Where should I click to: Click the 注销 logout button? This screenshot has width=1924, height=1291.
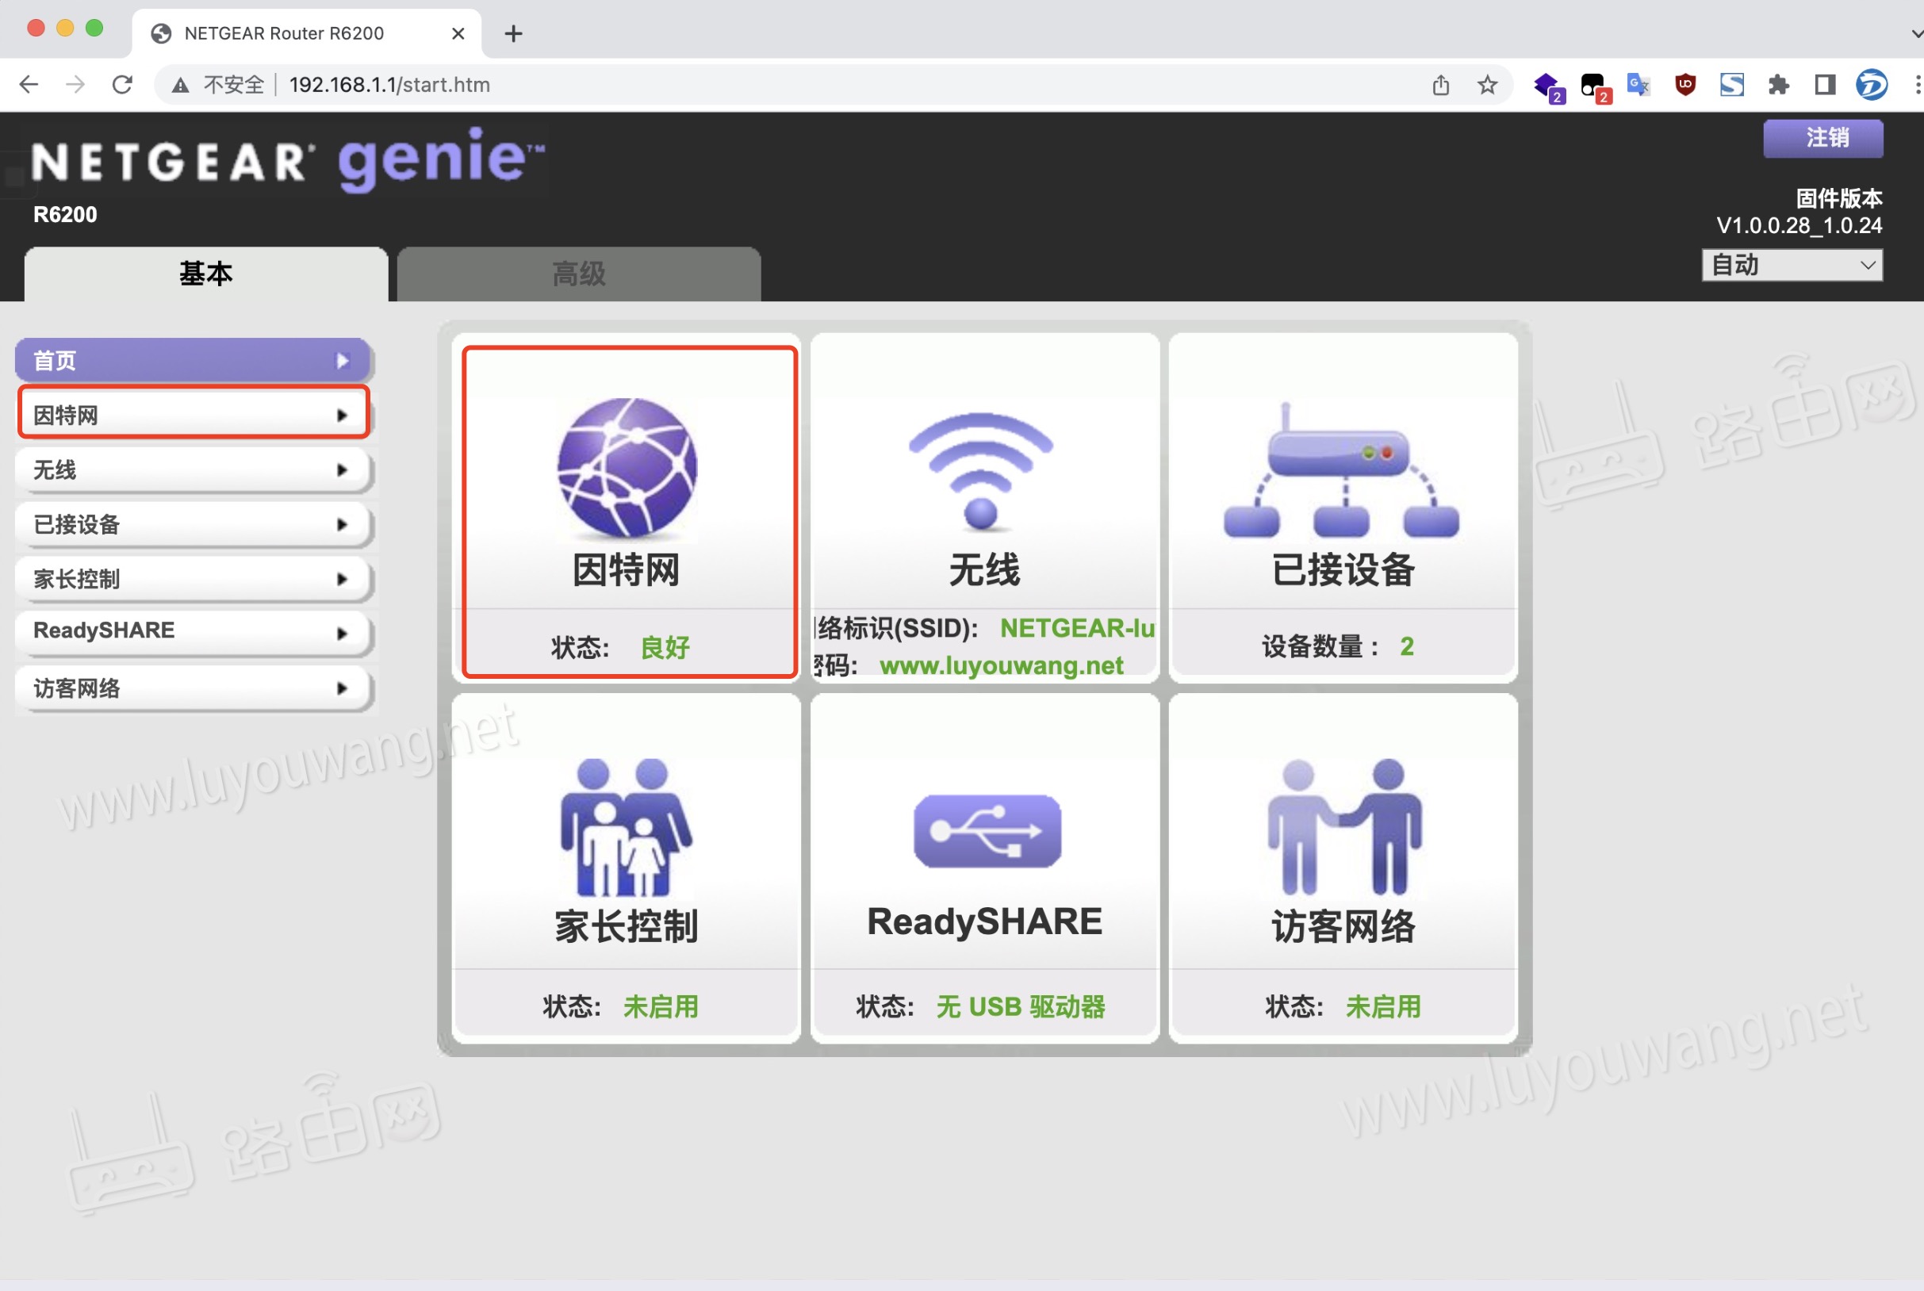click(x=1822, y=138)
